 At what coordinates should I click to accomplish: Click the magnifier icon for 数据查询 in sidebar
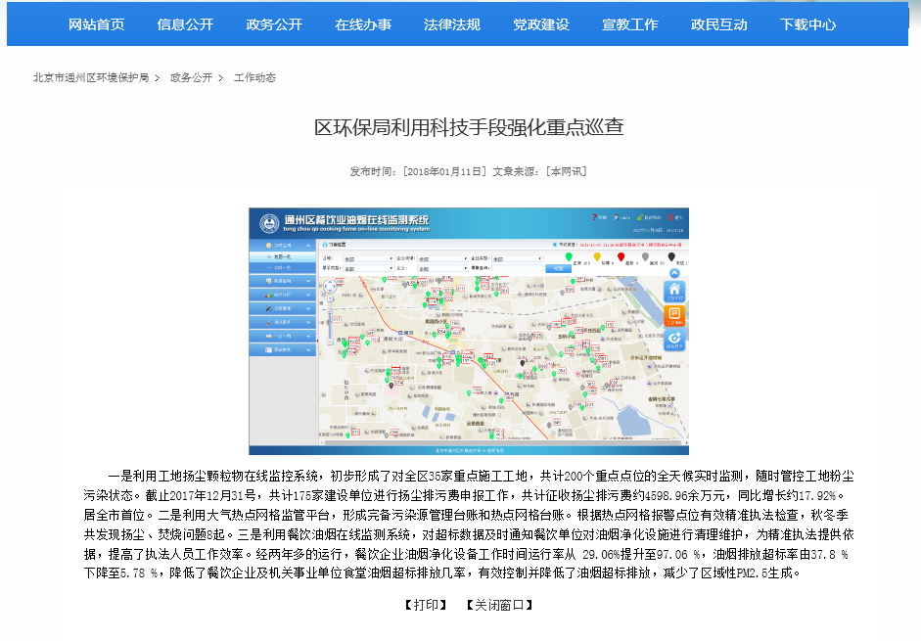(268, 281)
